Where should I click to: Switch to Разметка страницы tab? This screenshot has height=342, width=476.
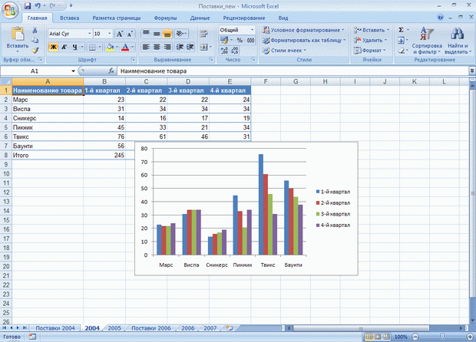(117, 18)
